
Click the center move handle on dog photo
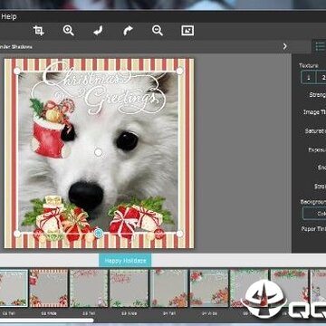point(99,152)
